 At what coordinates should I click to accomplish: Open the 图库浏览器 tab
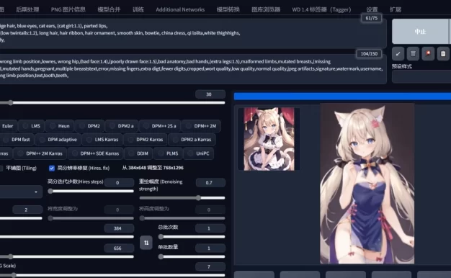pyautogui.click(x=266, y=9)
